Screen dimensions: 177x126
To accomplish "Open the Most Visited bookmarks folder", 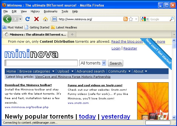I will click(13, 27).
